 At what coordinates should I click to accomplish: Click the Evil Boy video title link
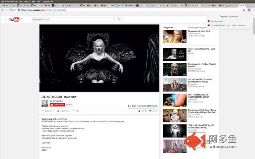tap(202, 65)
